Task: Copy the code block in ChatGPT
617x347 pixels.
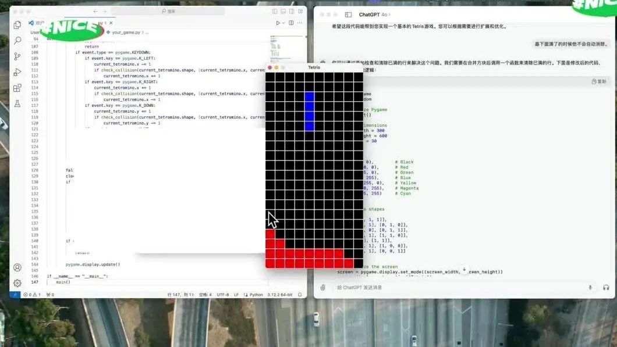Action: point(599,81)
